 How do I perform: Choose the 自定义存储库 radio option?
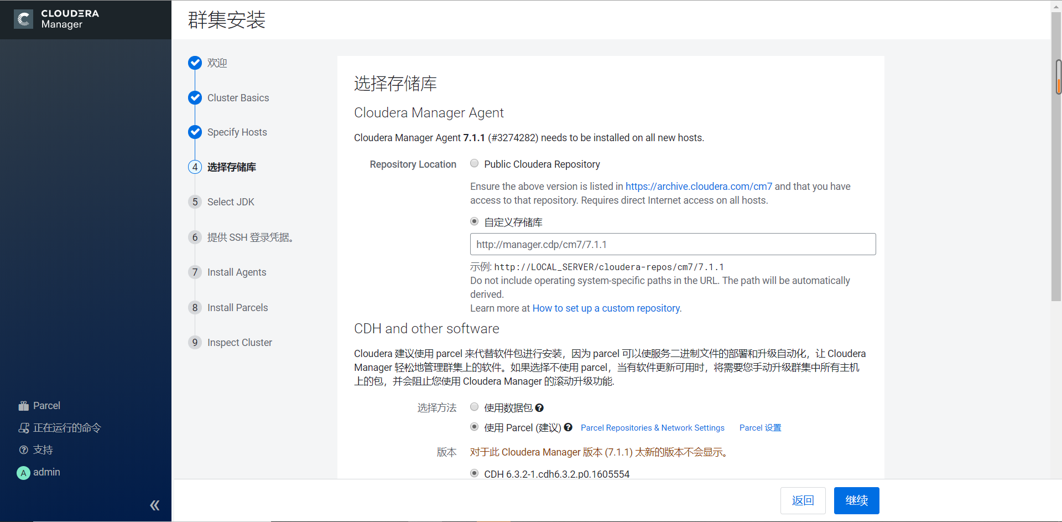(x=474, y=221)
